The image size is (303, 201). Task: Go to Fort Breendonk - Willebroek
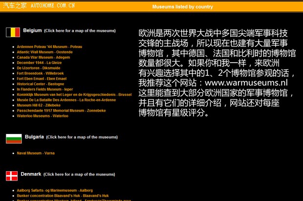(40, 73)
